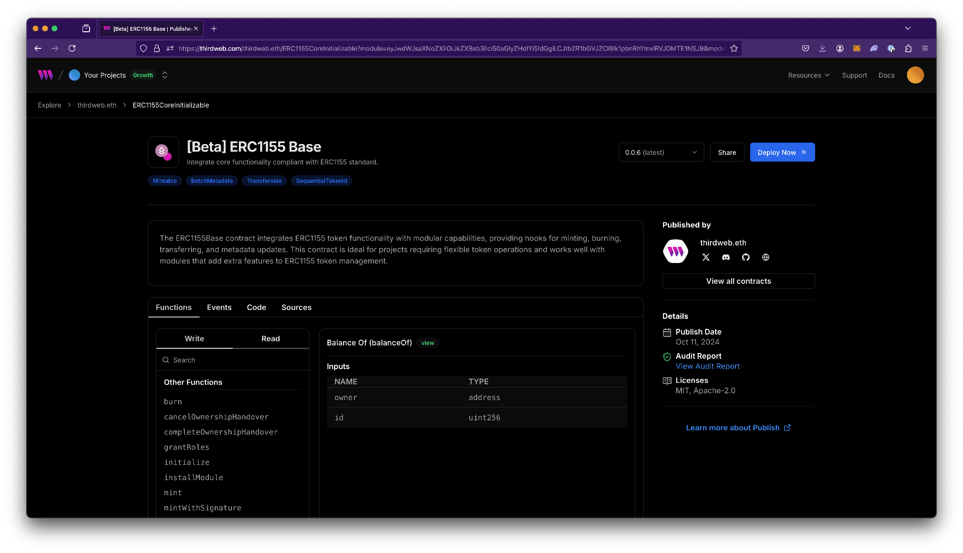Screen dimensions: 963x553
Task: Open thirdweb's website globe icon
Action: 765,257
